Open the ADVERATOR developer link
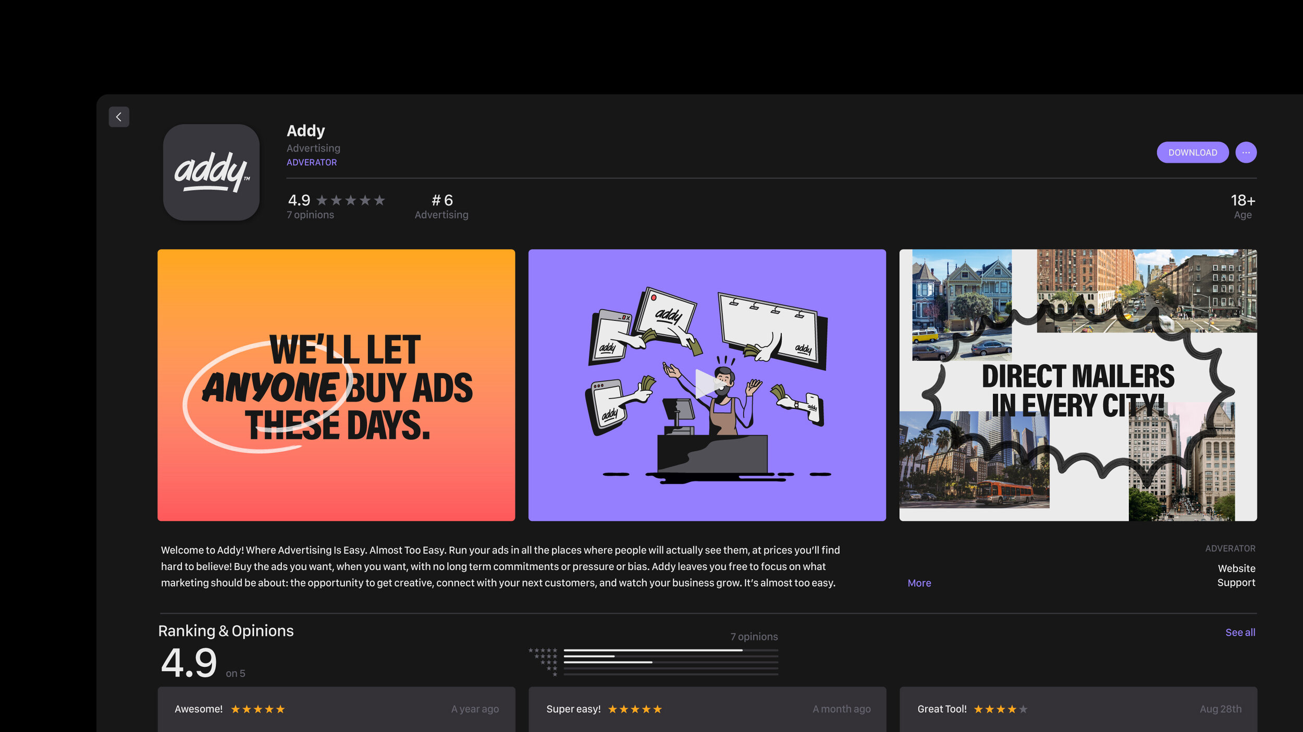The width and height of the screenshot is (1303, 732). click(312, 163)
